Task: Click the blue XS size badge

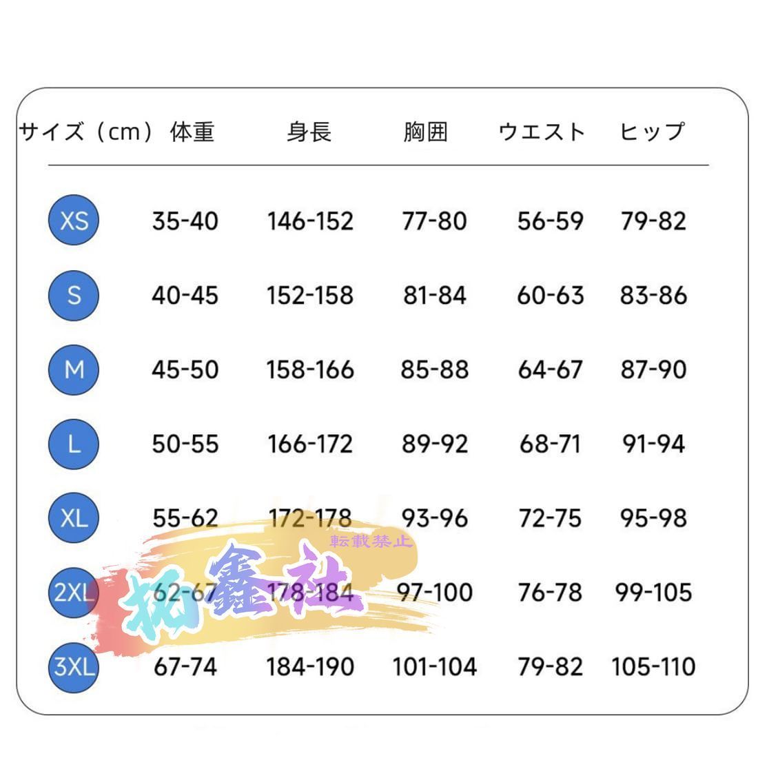Action: pos(74,221)
